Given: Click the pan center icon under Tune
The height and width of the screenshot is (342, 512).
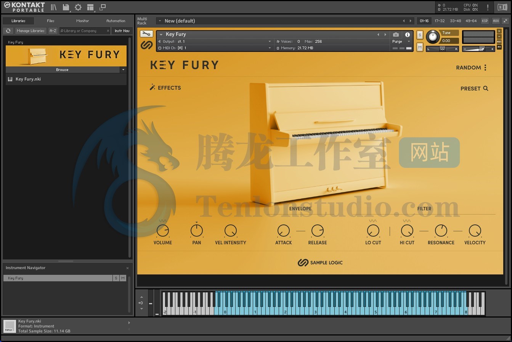Looking at the screenshot, I should [442, 49].
